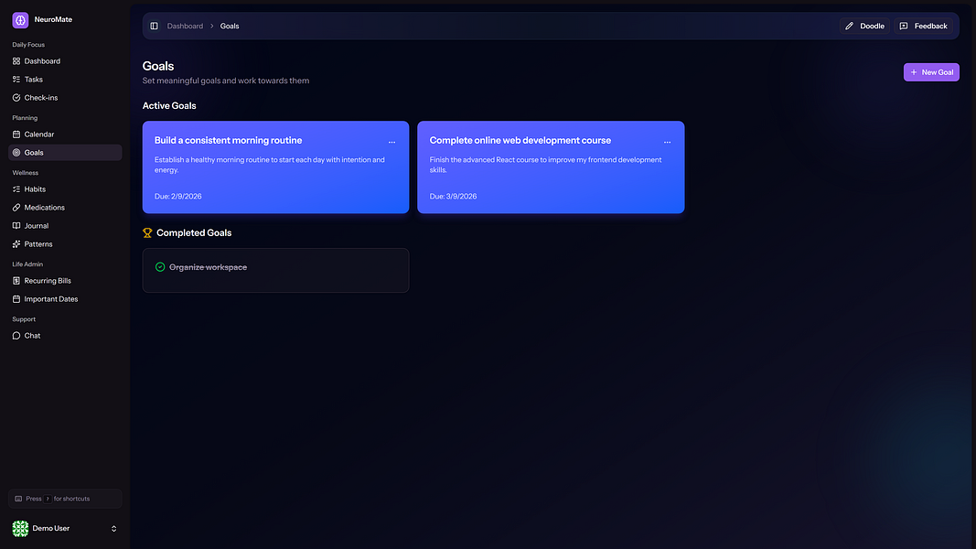This screenshot has height=549, width=976.
Task: Click the Recurring Bills receipt icon
Action: pyautogui.click(x=16, y=281)
